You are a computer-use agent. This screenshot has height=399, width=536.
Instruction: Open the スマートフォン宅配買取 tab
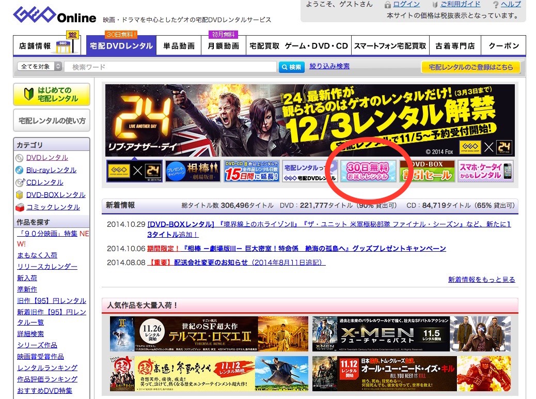pyautogui.click(x=390, y=46)
